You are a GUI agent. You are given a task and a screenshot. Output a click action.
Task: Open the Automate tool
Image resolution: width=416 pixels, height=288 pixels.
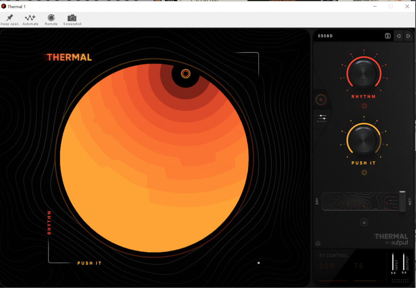(x=30, y=18)
